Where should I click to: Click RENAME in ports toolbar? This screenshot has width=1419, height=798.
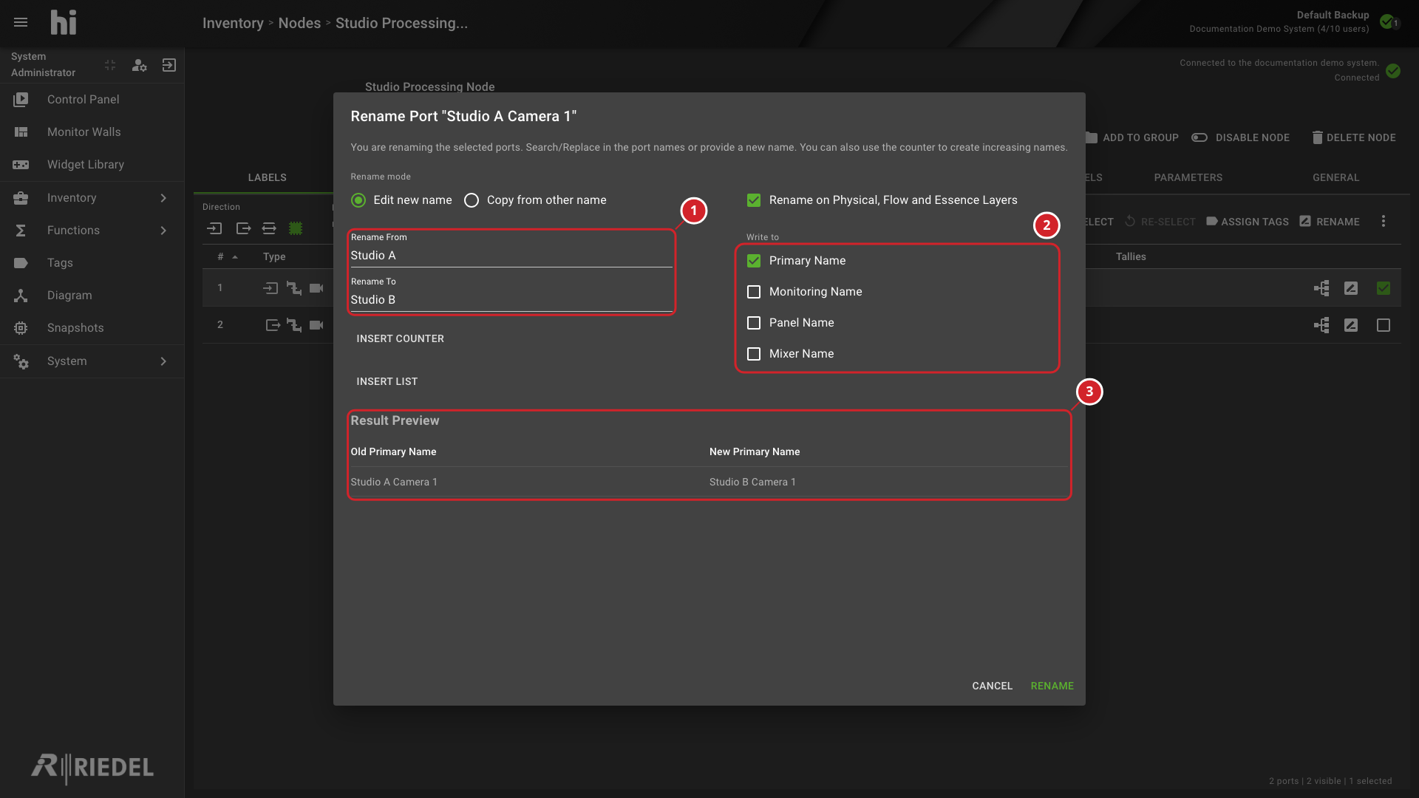(1330, 222)
